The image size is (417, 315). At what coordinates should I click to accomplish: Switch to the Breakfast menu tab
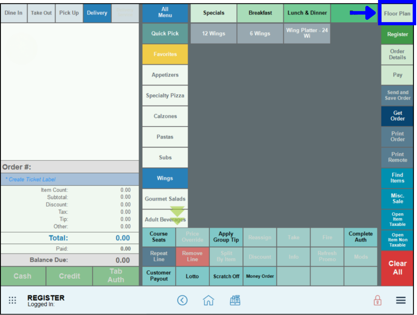pos(260,13)
